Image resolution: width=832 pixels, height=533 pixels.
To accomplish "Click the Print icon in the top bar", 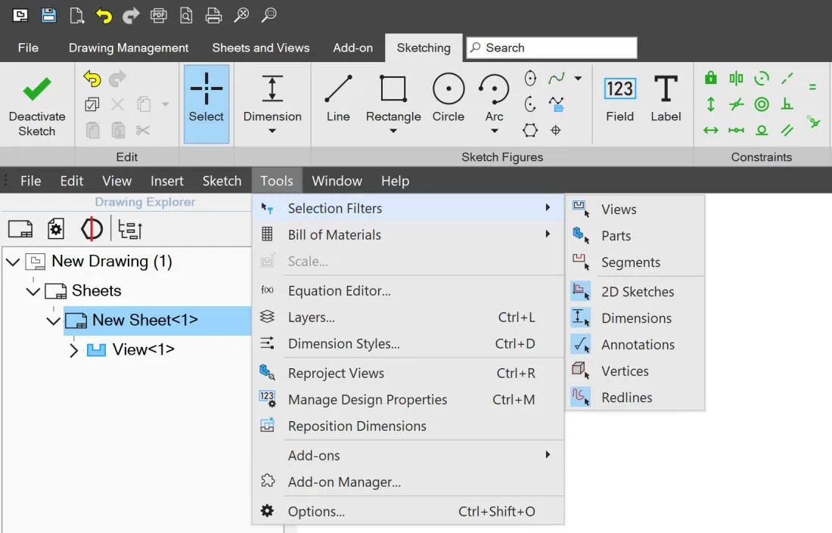I will pyautogui.click(x=213, y=15).
